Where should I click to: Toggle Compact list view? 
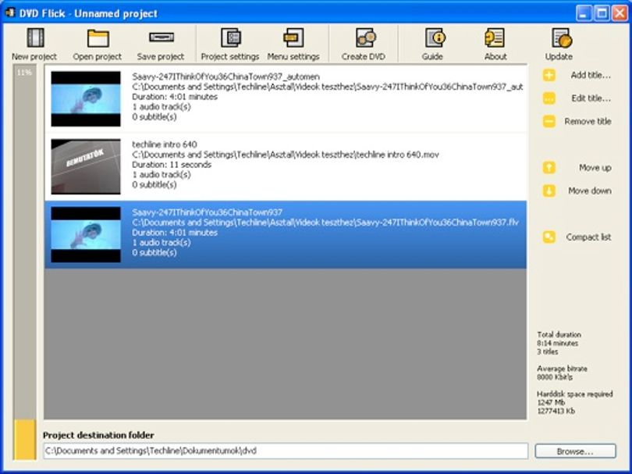click(x=577, y=237)
